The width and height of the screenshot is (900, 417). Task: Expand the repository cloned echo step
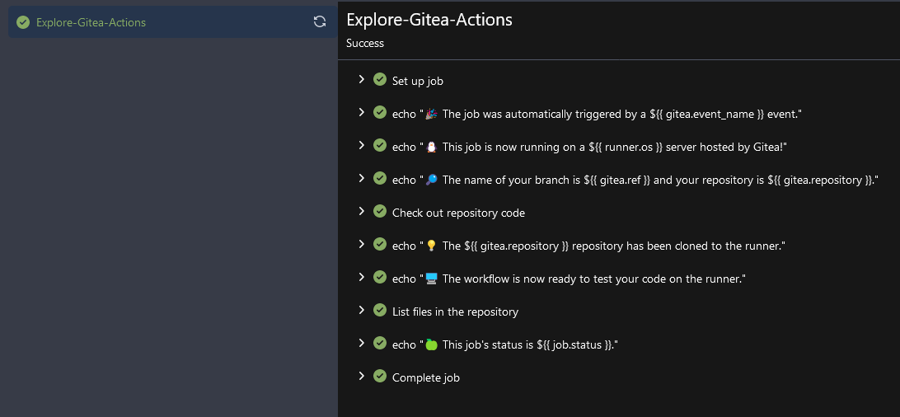361,245
